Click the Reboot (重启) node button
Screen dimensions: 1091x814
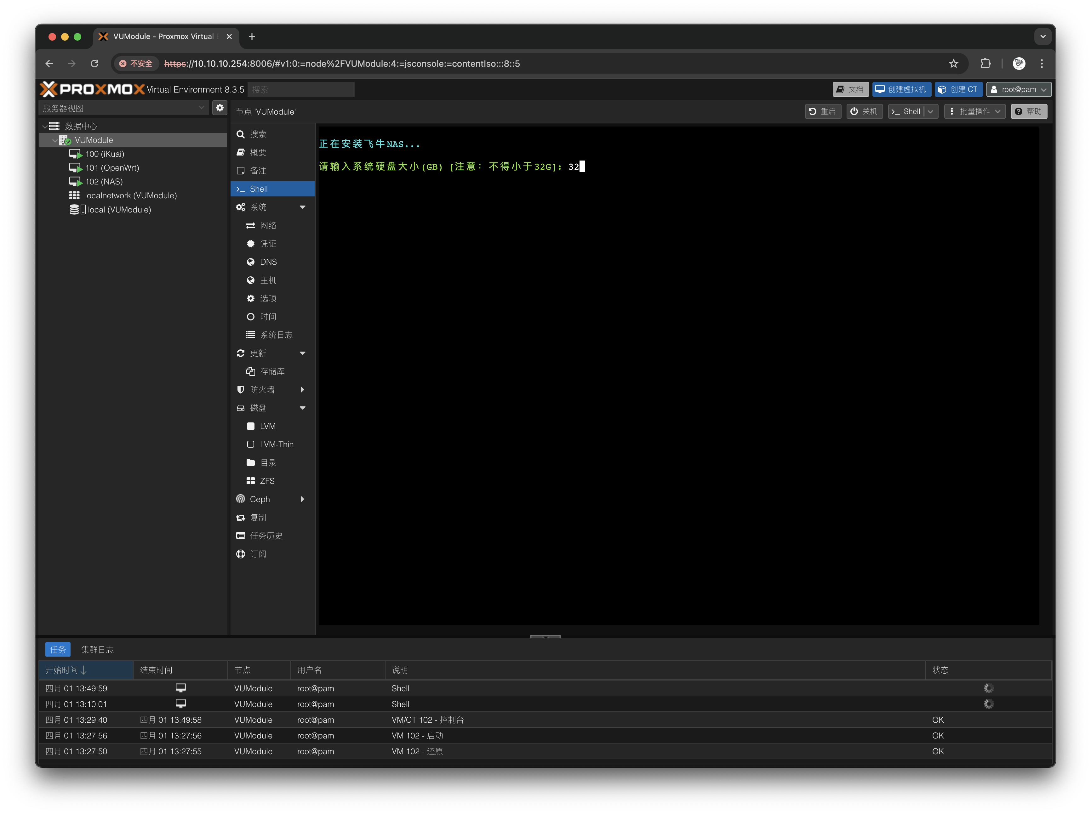(823, 111)
